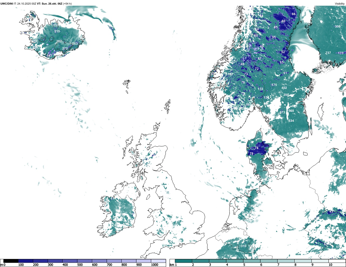Click the '43' visibility value in the southeast
Image resolution: width=346 pixels, height=267 pixels.
[x=331, y=212]
